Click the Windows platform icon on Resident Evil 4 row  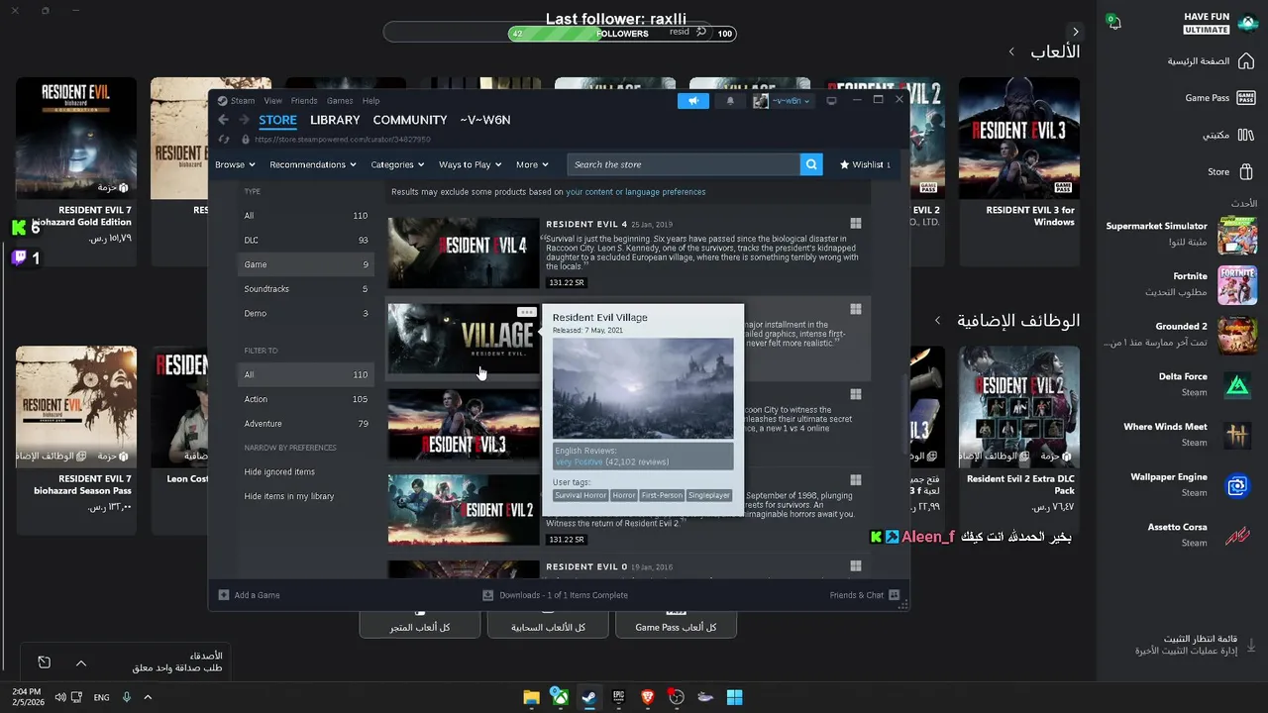click(856, 224)
